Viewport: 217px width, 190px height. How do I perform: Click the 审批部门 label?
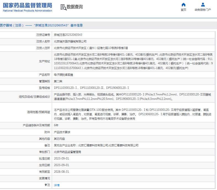(44, 152)
